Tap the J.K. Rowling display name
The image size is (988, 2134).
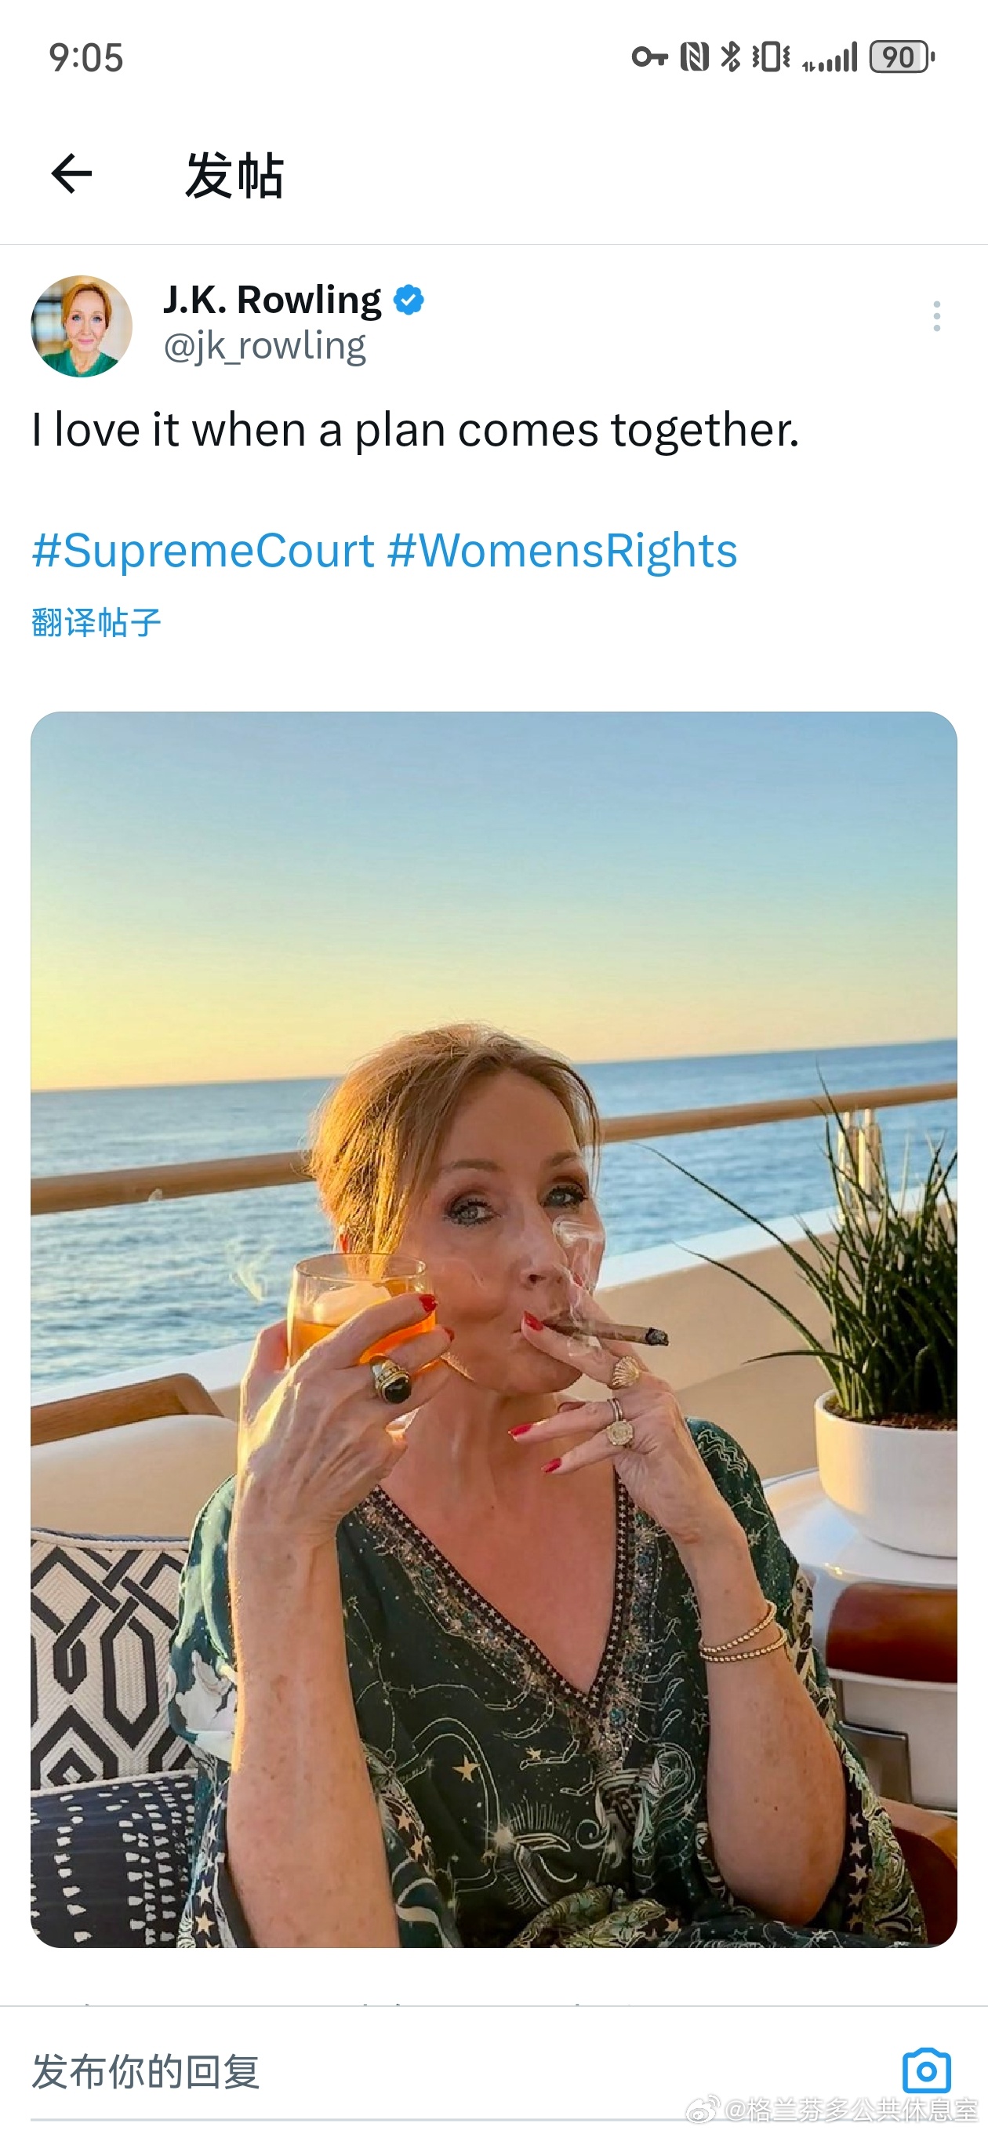tap(271, 300)
